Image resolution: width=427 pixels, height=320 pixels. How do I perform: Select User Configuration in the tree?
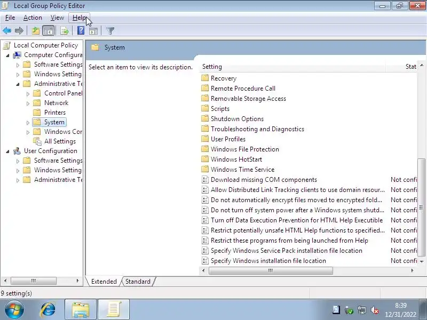click(50, 151)
